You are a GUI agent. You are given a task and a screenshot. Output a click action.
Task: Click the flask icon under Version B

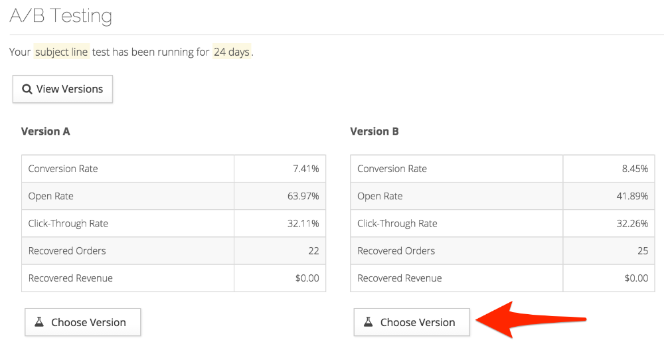point(369,322)
